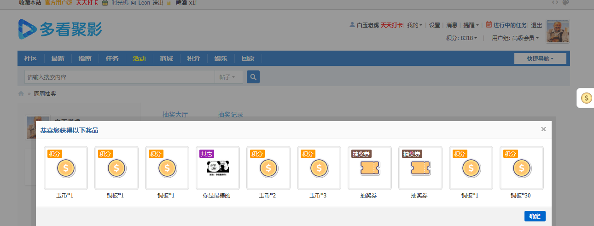Image resolution: width=594 pixels, height=226 pixels.
Task: Click the 退出 logout link
Action: coord(536,25)
